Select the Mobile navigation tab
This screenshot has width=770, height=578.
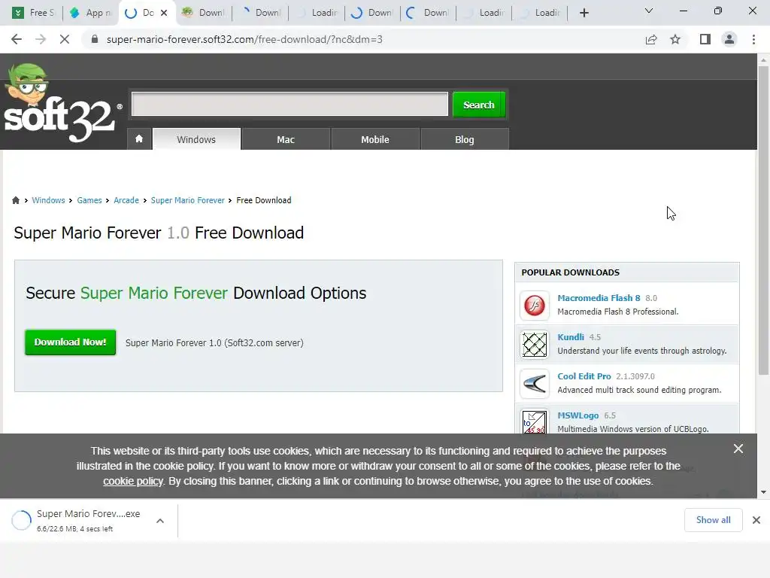(375, 139)
